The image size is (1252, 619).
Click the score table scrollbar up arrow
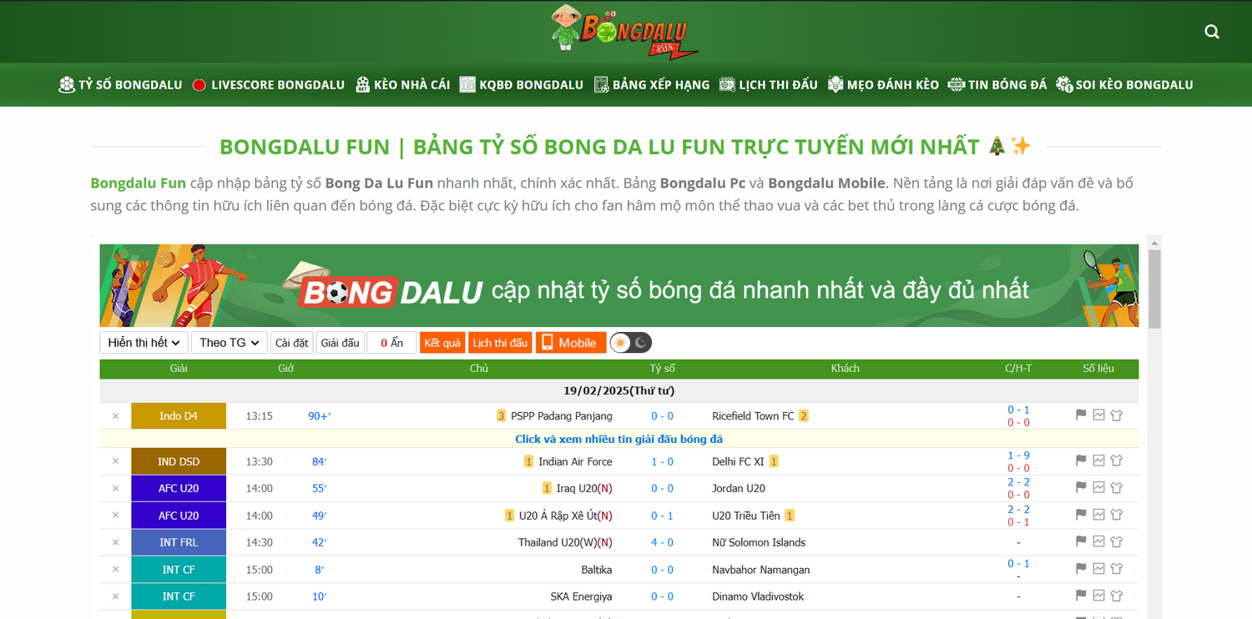(x=1154, y=243)
